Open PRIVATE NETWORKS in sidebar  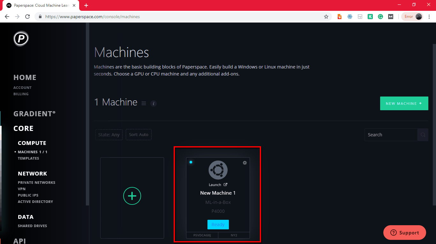37,183
